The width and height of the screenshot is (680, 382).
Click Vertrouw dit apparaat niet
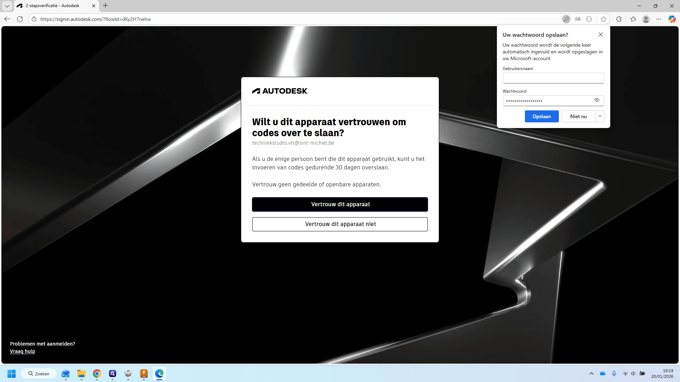click(340, 224)
